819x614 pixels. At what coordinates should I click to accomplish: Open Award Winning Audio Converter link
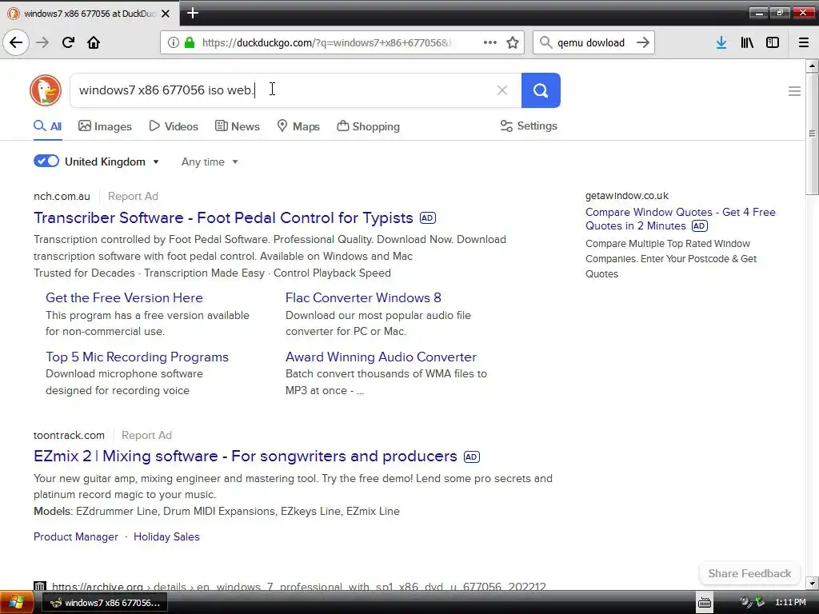click(381, 357)
